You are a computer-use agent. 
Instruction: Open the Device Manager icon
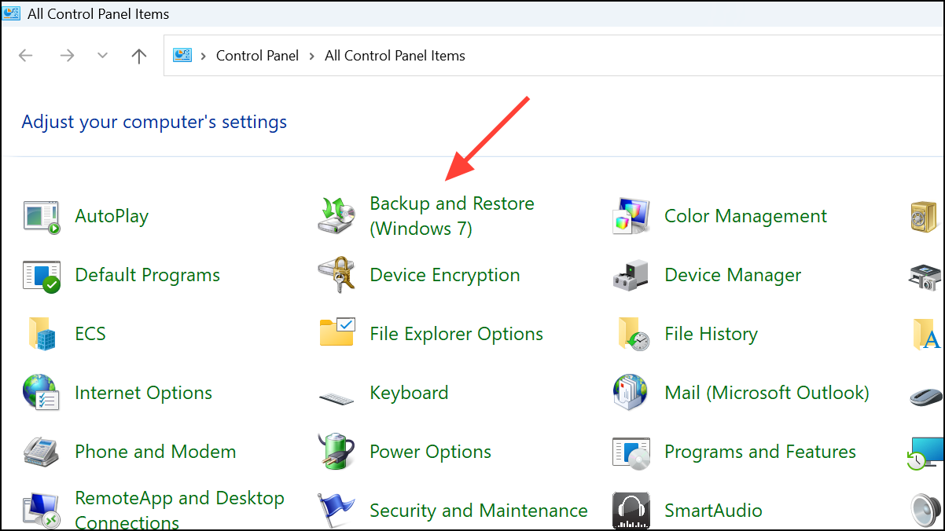632,275
